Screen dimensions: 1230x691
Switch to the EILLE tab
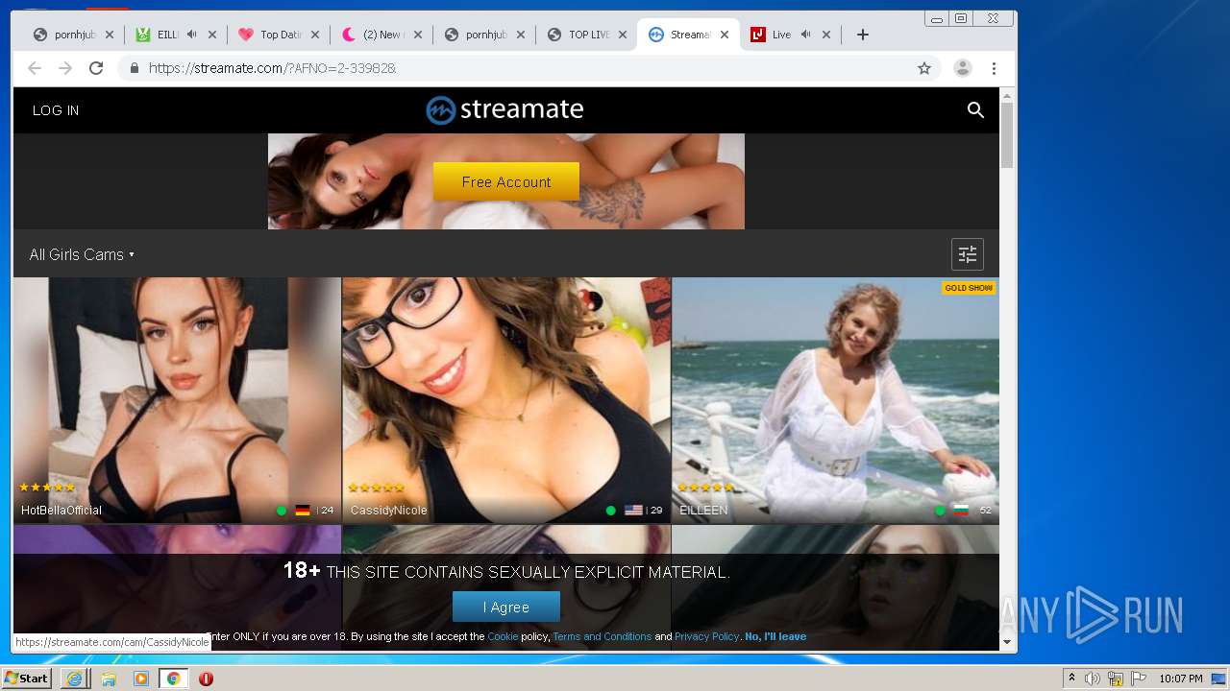[x=167, y=35]
